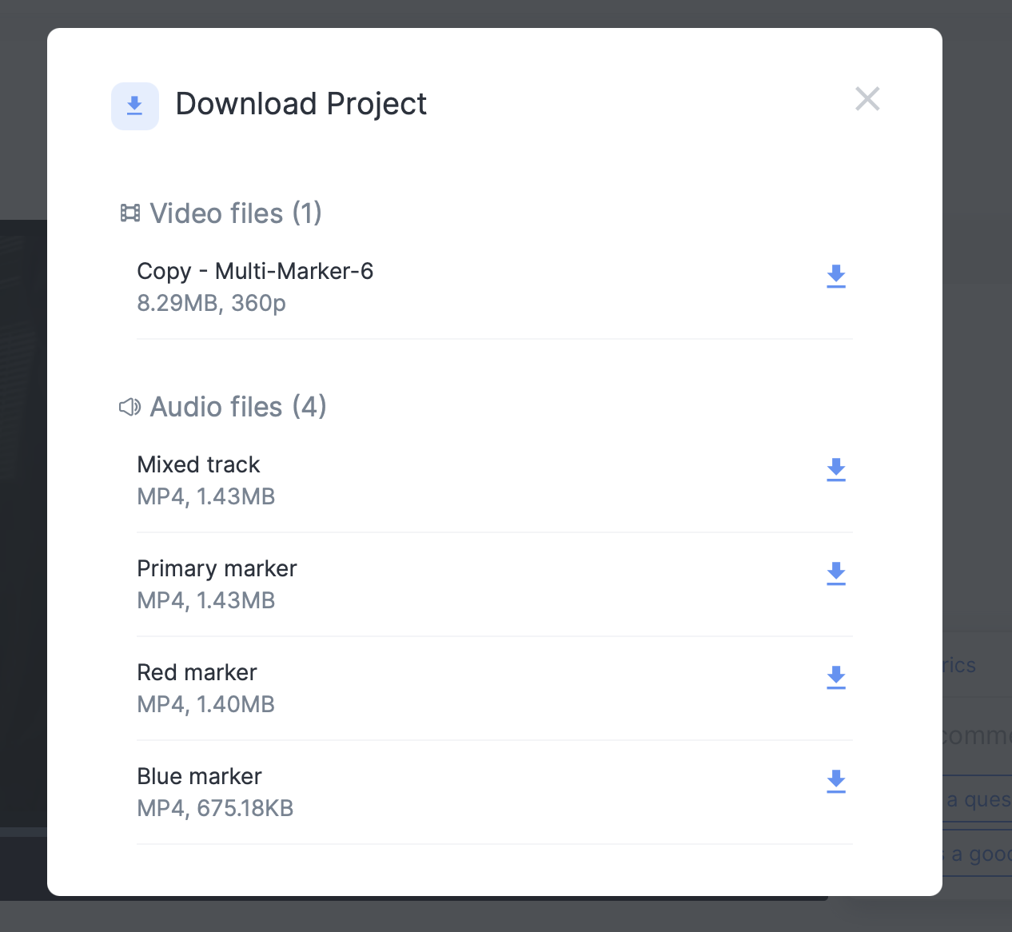Click the 8.29MB, 360p video details
The width and height of the screenshot is (1012, 932).
(211, 303)
